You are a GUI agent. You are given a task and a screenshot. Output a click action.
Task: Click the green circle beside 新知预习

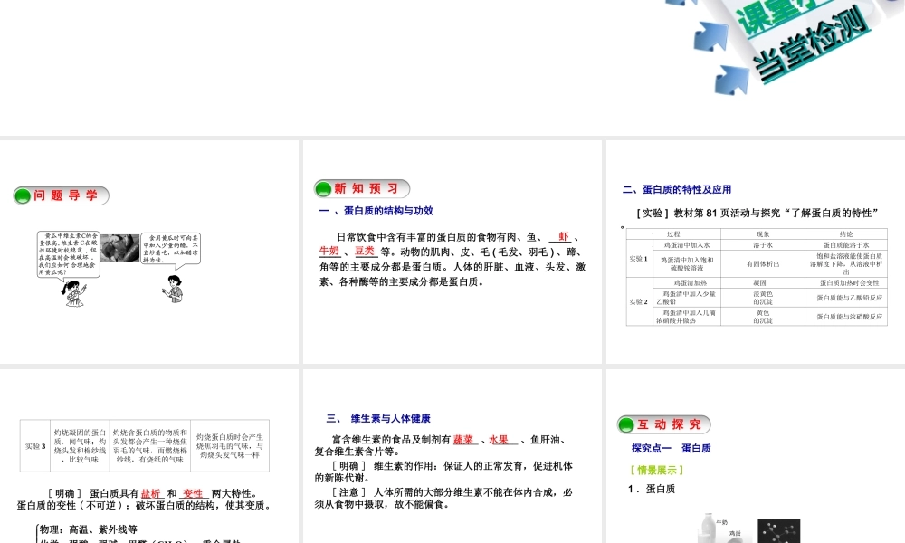(x=323, y=189)
